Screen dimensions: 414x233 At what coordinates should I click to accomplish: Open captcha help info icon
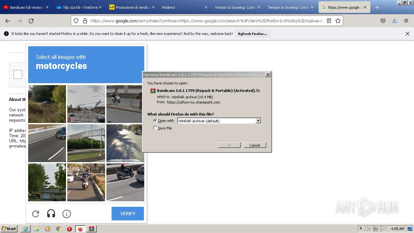tap(67, 214)
